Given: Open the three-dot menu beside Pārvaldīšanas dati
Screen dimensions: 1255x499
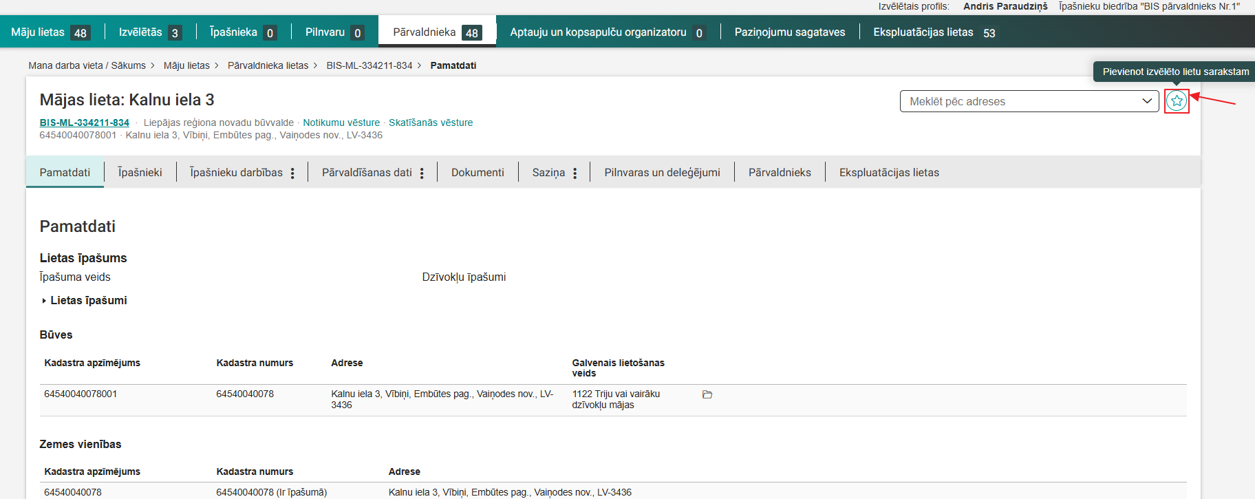Looking at the screenshot, I should 422,173.
